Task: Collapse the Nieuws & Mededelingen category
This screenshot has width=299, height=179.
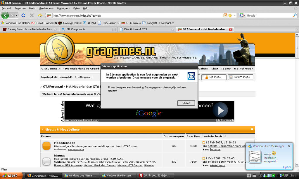Action: 252,129
